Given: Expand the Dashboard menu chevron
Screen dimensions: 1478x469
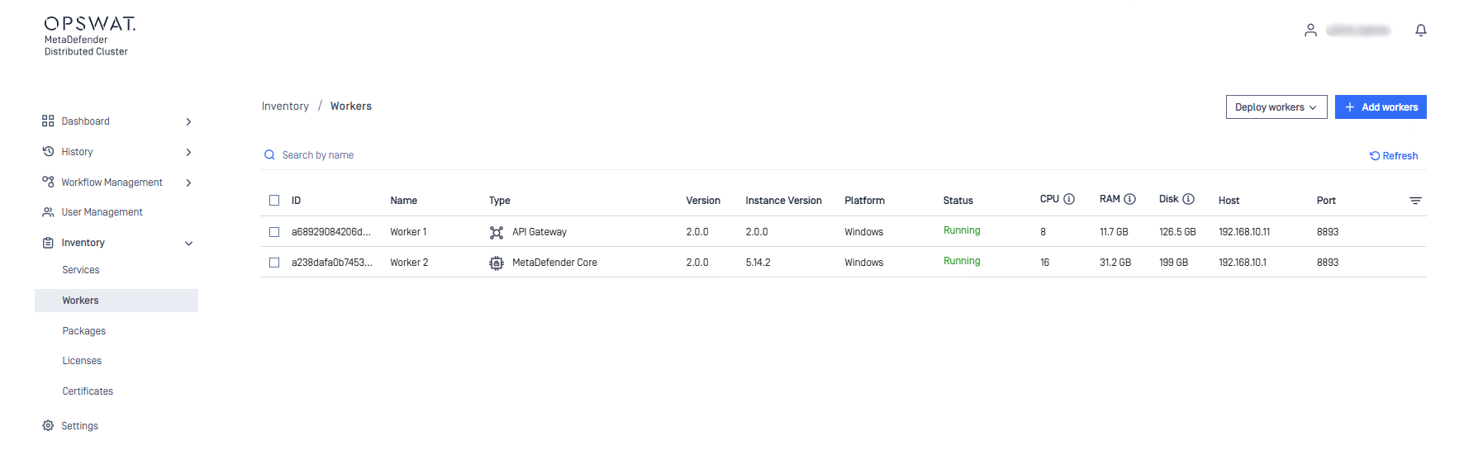Looking at the screenshot, I should point(188,121).
